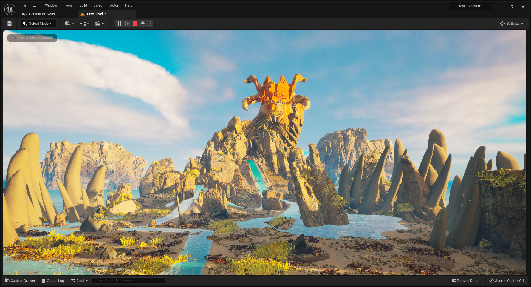Open the Settings dropdown
The width and height of the screenshot is (531, 287).
pos(512,24)
